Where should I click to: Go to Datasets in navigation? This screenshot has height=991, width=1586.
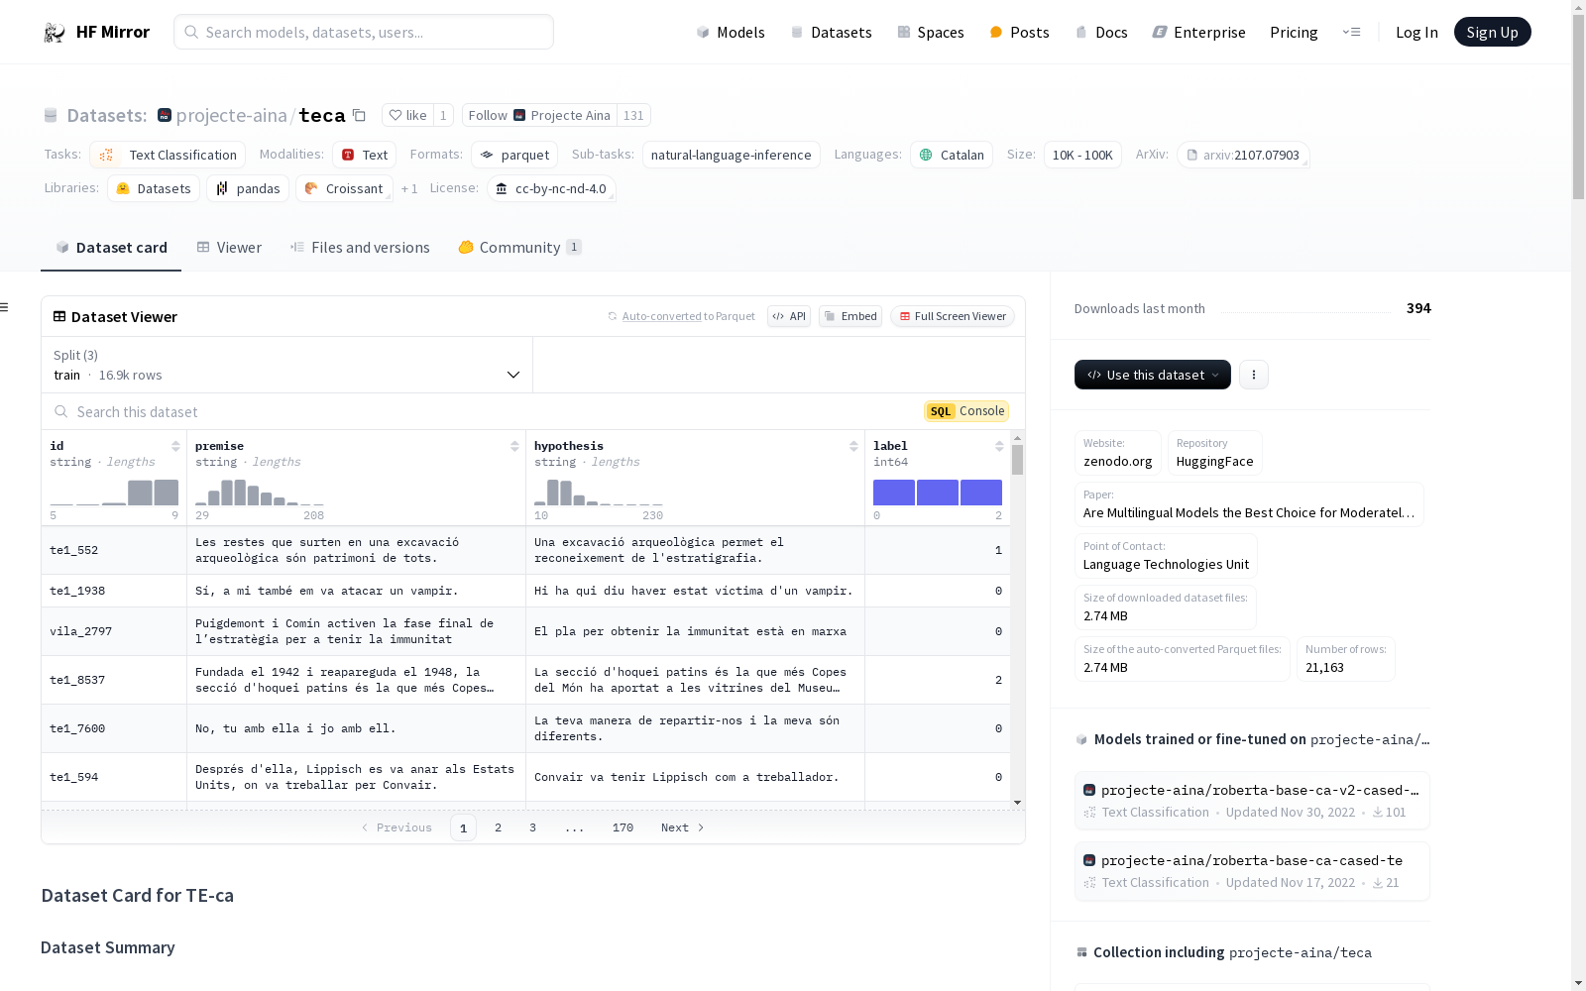coord(831,33)
